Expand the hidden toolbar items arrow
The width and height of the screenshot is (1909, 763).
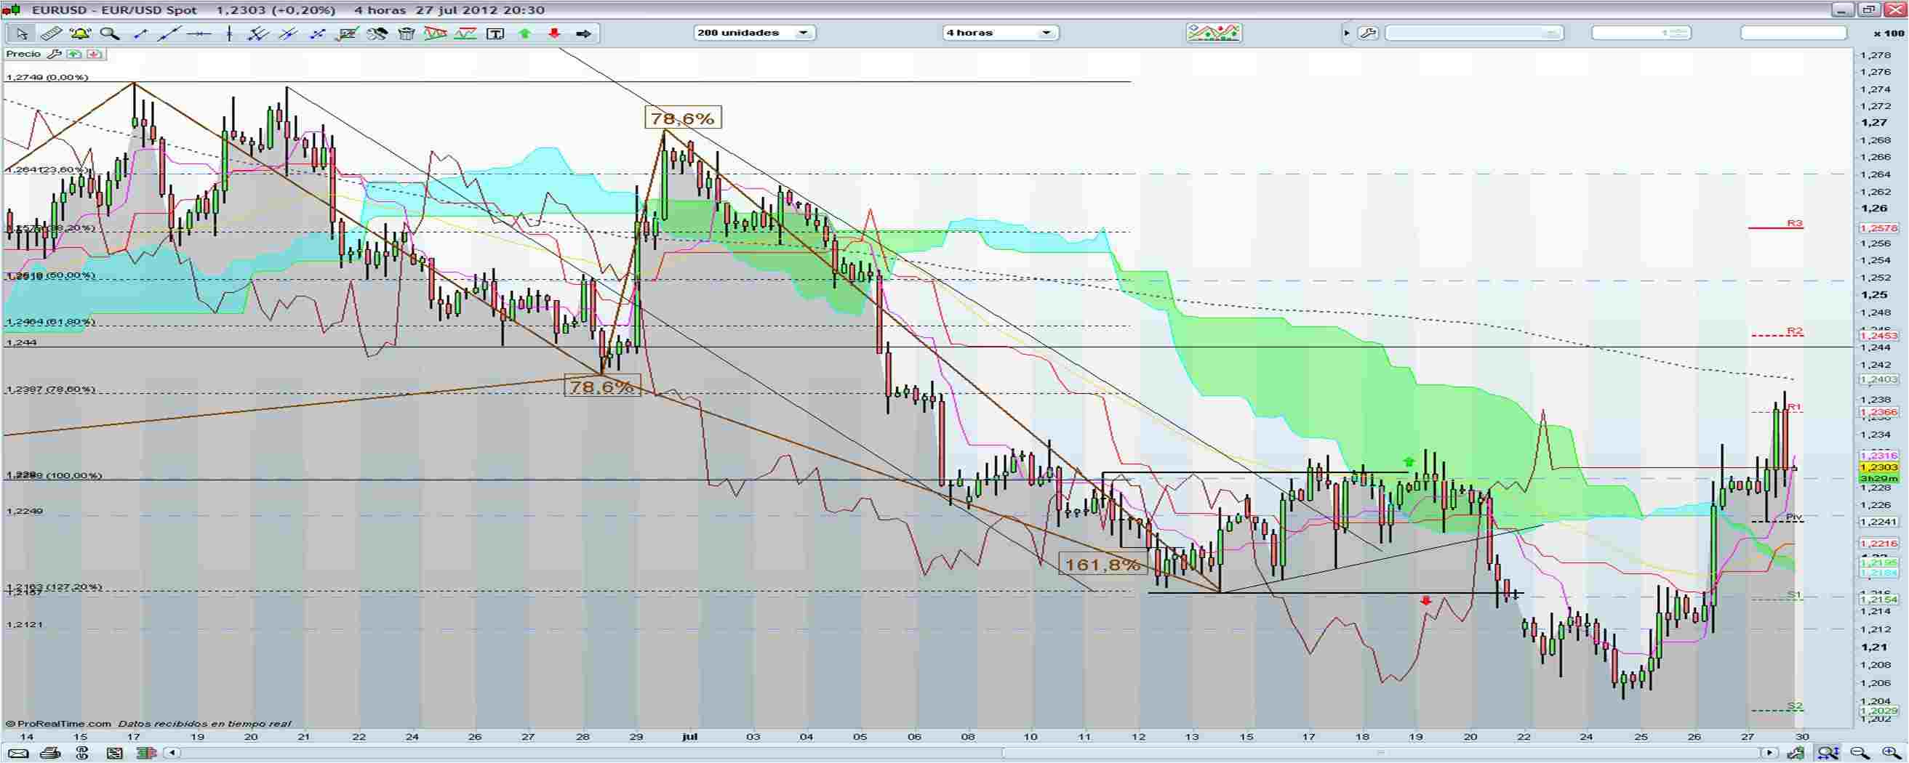pos(1348,33)
